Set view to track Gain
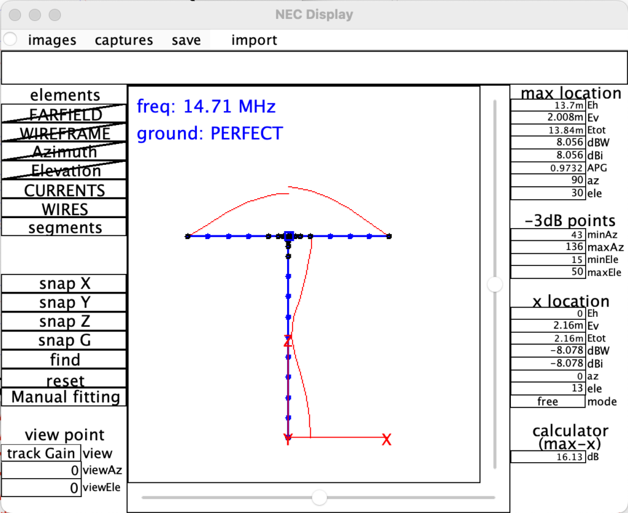The width and height of the screenshot is (628, 513). click(40, 453)
